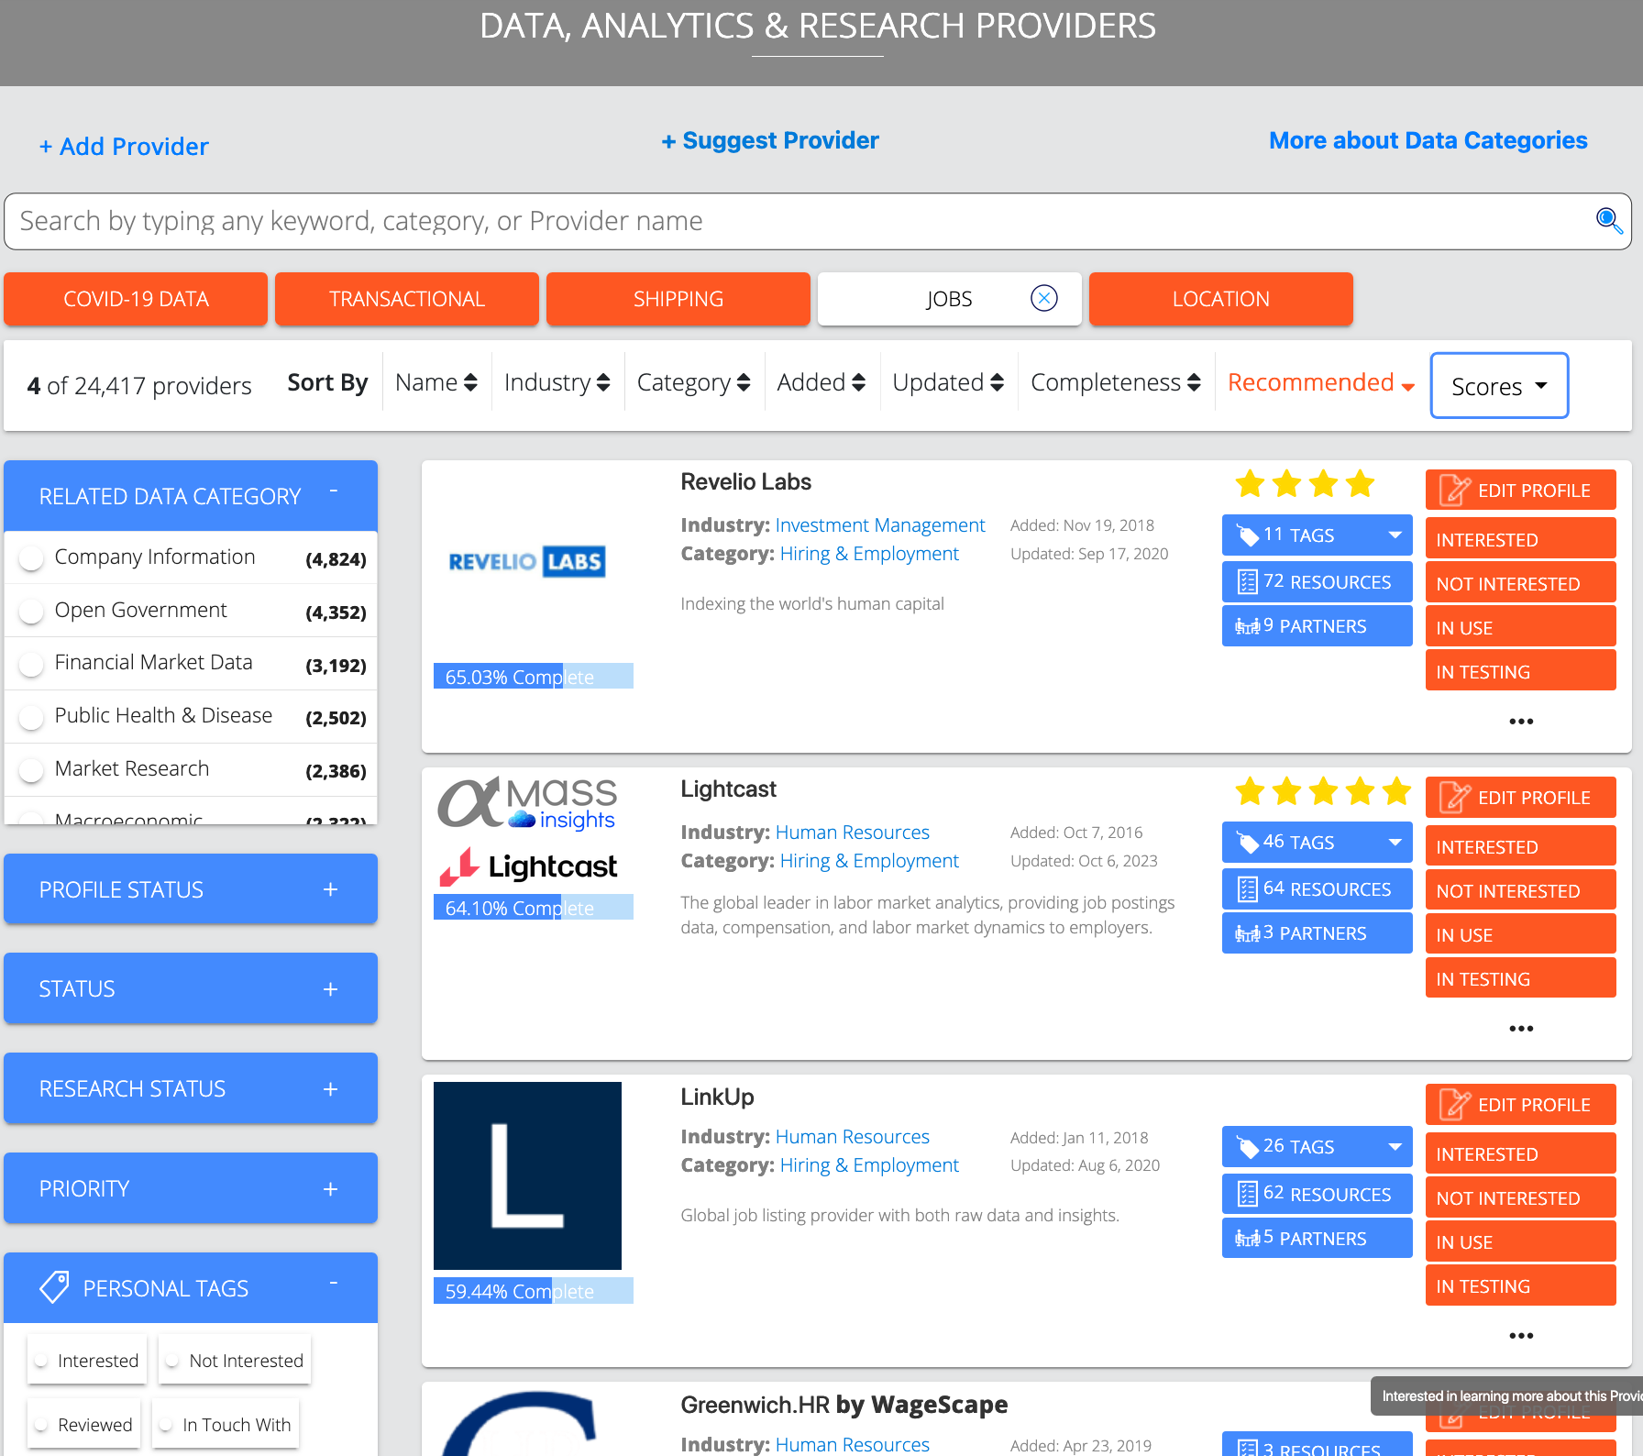Expand the Lightcast 46 TAGS dropdown arrow
This screenshot has width=1643, height=1456.
point(1395,843)
